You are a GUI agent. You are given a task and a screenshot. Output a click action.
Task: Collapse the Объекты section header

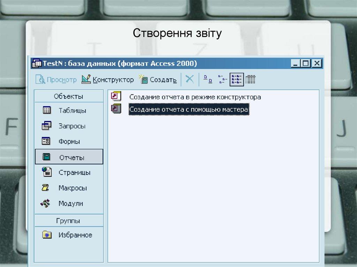(x=69, y=96)
